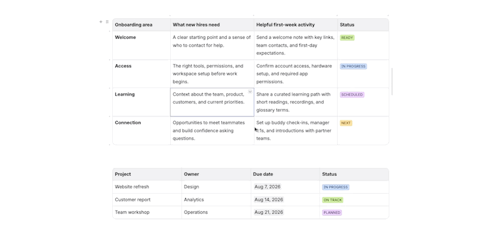Select the 'Project' column header
The image size is (504, 239).
point(147,174)
